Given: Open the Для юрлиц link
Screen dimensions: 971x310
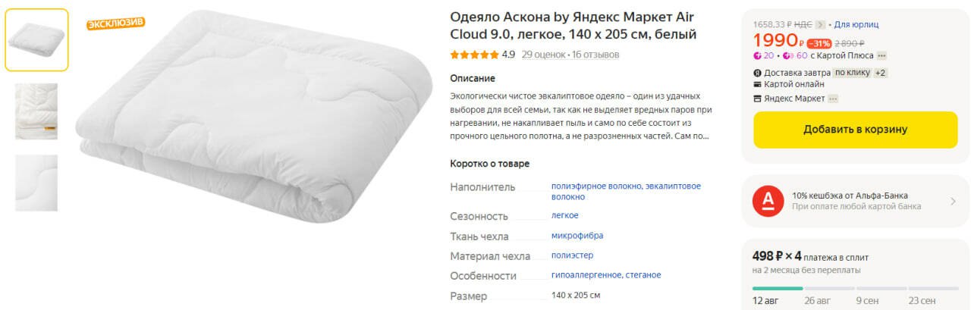Looking at the screenshot, I should [856, 24].
